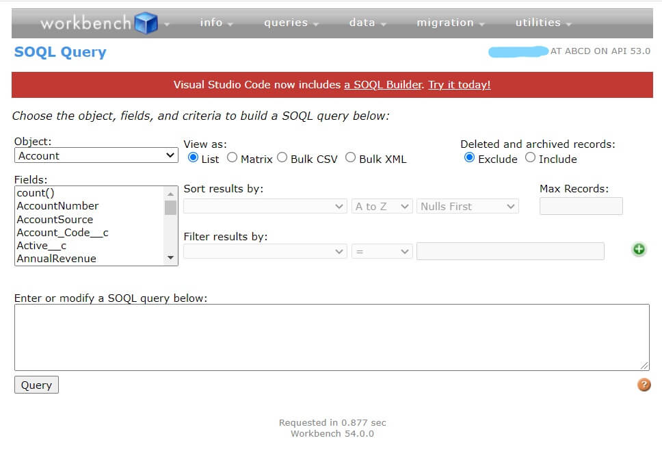Expand the Object dropdown showing Account
Viewport: 662px width, 449px height.
(96, 155)
